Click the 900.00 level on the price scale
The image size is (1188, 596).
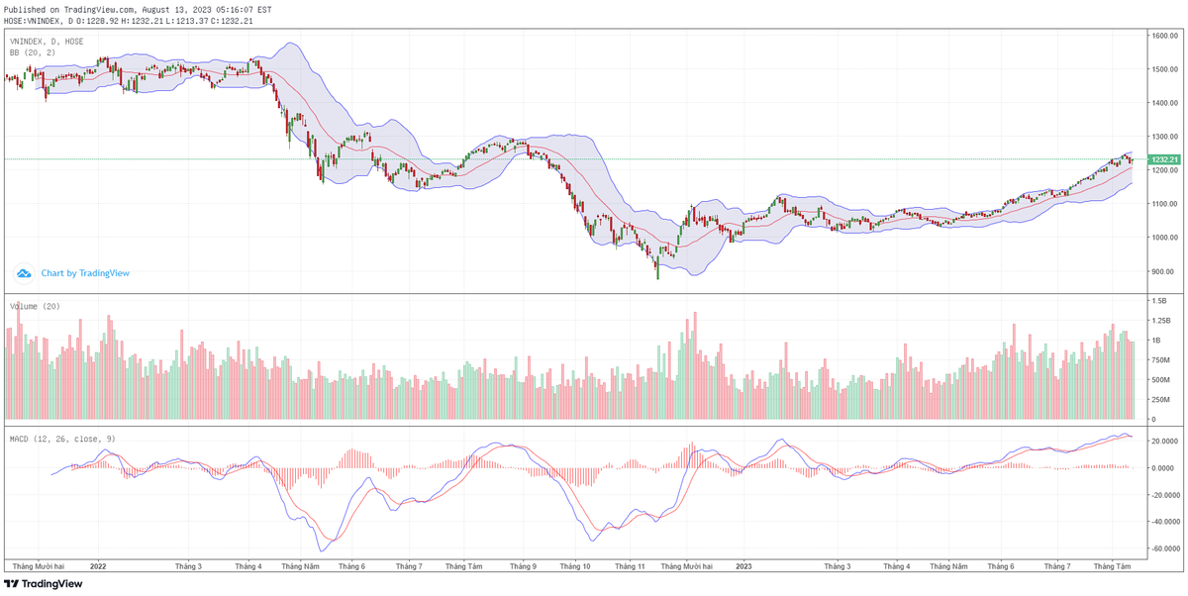click(x=1163, y=271)
